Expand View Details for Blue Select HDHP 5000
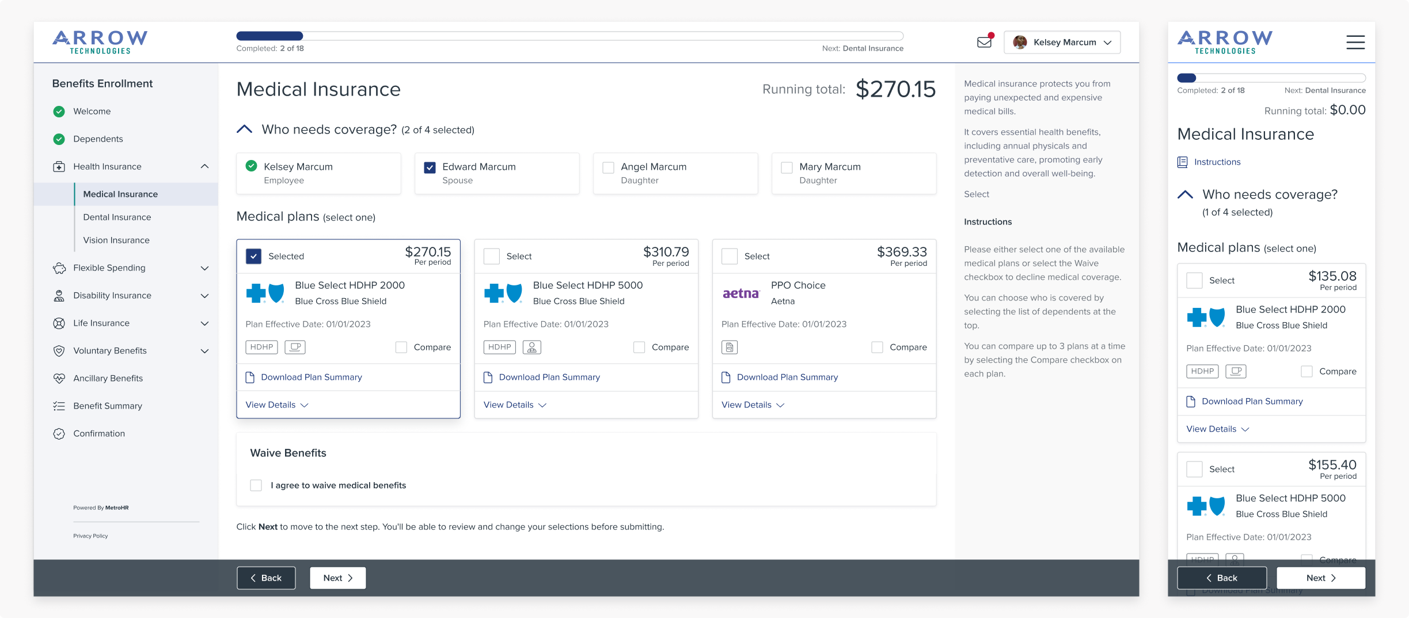The width and height of the screenshot is (1409, 618). point(514,405)
